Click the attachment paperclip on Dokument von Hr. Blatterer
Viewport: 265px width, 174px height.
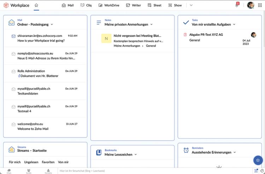point(19,76)
